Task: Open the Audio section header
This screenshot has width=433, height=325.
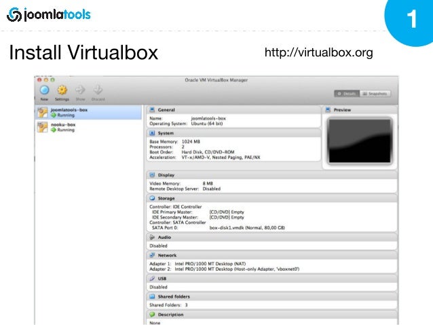Action: pos(271,237)
